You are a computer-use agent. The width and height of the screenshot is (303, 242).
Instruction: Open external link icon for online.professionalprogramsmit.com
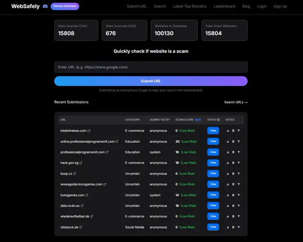117,141
